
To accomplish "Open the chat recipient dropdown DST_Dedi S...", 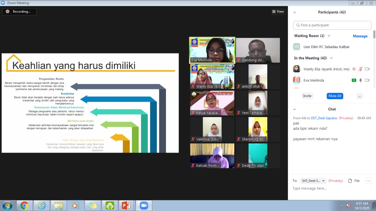I will point(313,181).
